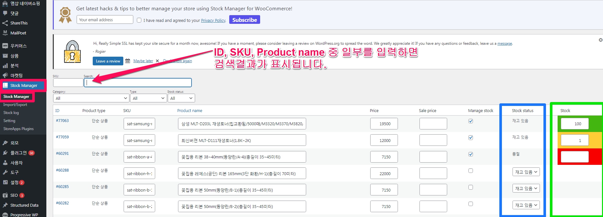Uncheck Manage stock for product #77059
Viewport: 603px width, 217px height.
(471, 137)
